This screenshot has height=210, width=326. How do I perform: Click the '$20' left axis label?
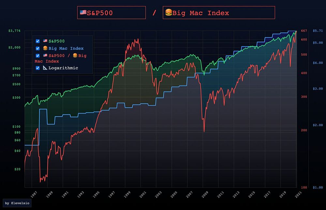(18, 169)
